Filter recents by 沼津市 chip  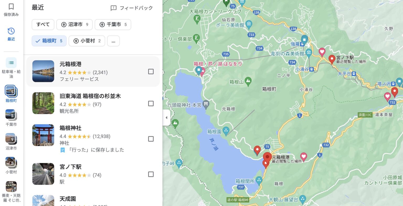75,25
